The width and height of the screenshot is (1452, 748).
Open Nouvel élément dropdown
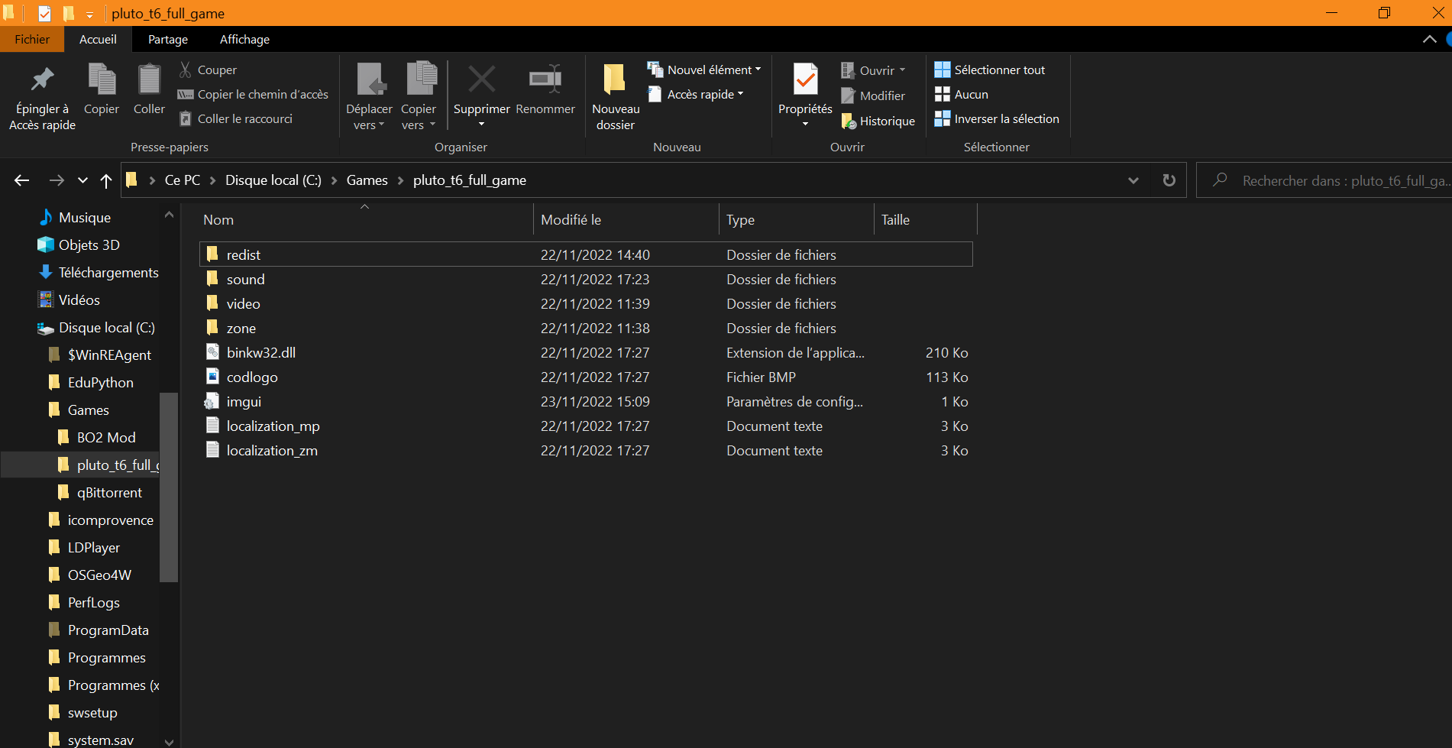tap(704, 70)
